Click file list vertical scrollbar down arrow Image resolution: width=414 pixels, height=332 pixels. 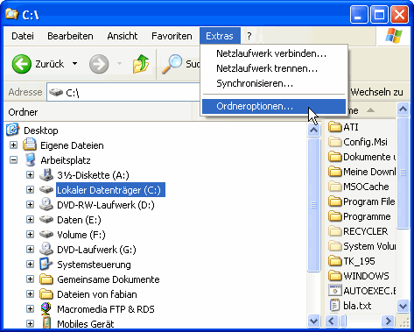(x=403, y=306)
